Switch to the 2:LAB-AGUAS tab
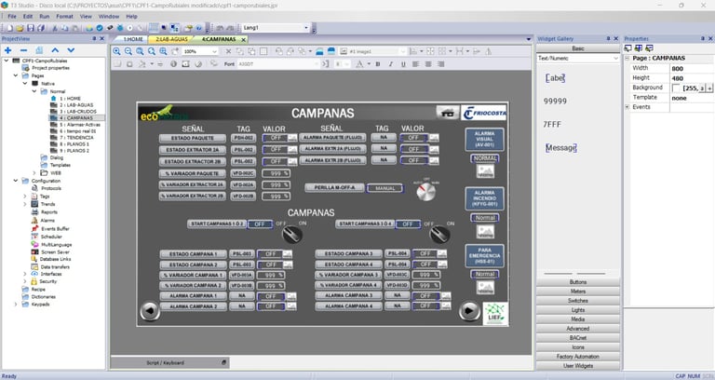Viewport: 715px width, 380px height. click(x=171, y=40)
